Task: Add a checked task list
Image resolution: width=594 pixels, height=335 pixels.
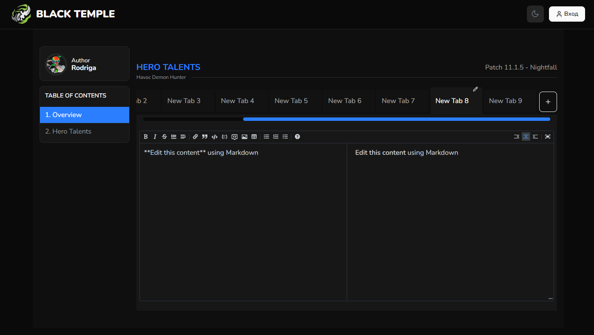Action: [x=285, y=137]
